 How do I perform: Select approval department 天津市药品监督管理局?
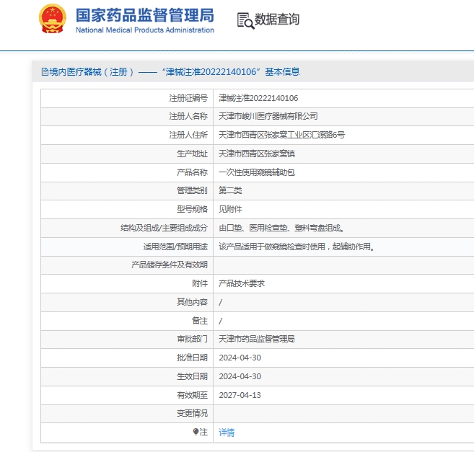tap(257, 339)
